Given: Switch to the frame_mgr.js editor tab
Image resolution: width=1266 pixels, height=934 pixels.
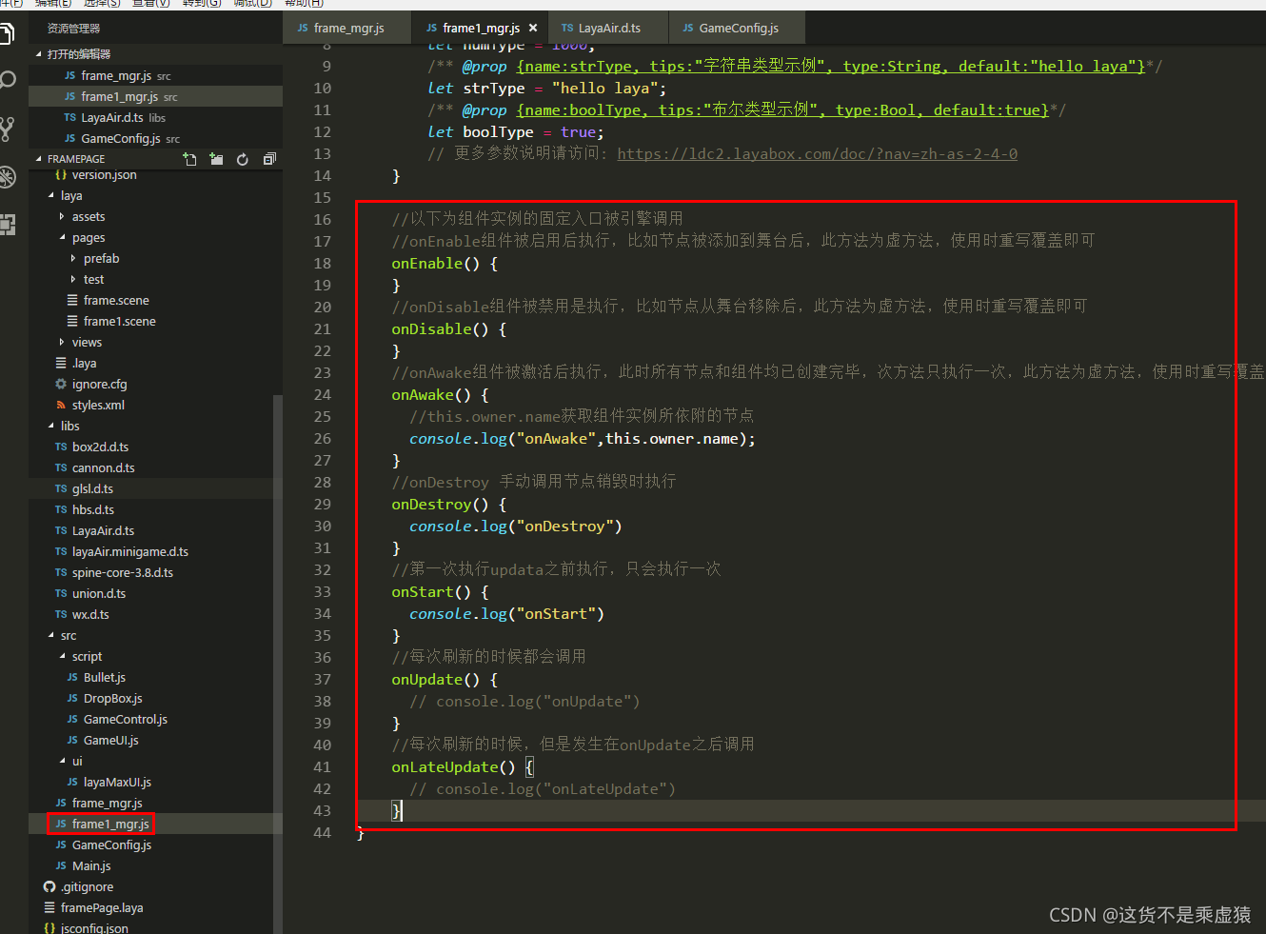Looking at the screenshot, I should pos(347,29).
